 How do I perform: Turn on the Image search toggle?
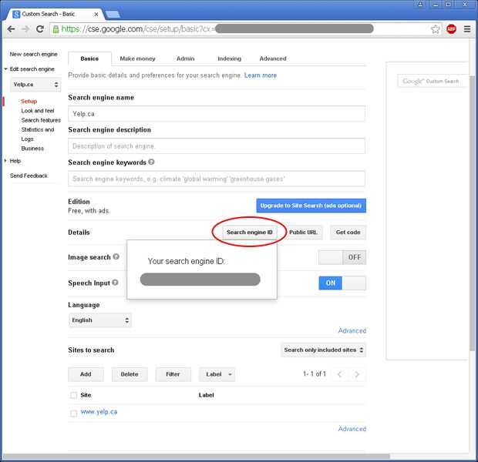pyautogui.click(x=342, y=257)
